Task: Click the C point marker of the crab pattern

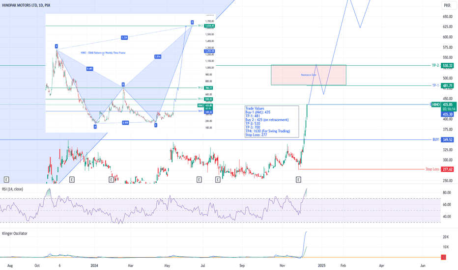Action: click(156, 125)
